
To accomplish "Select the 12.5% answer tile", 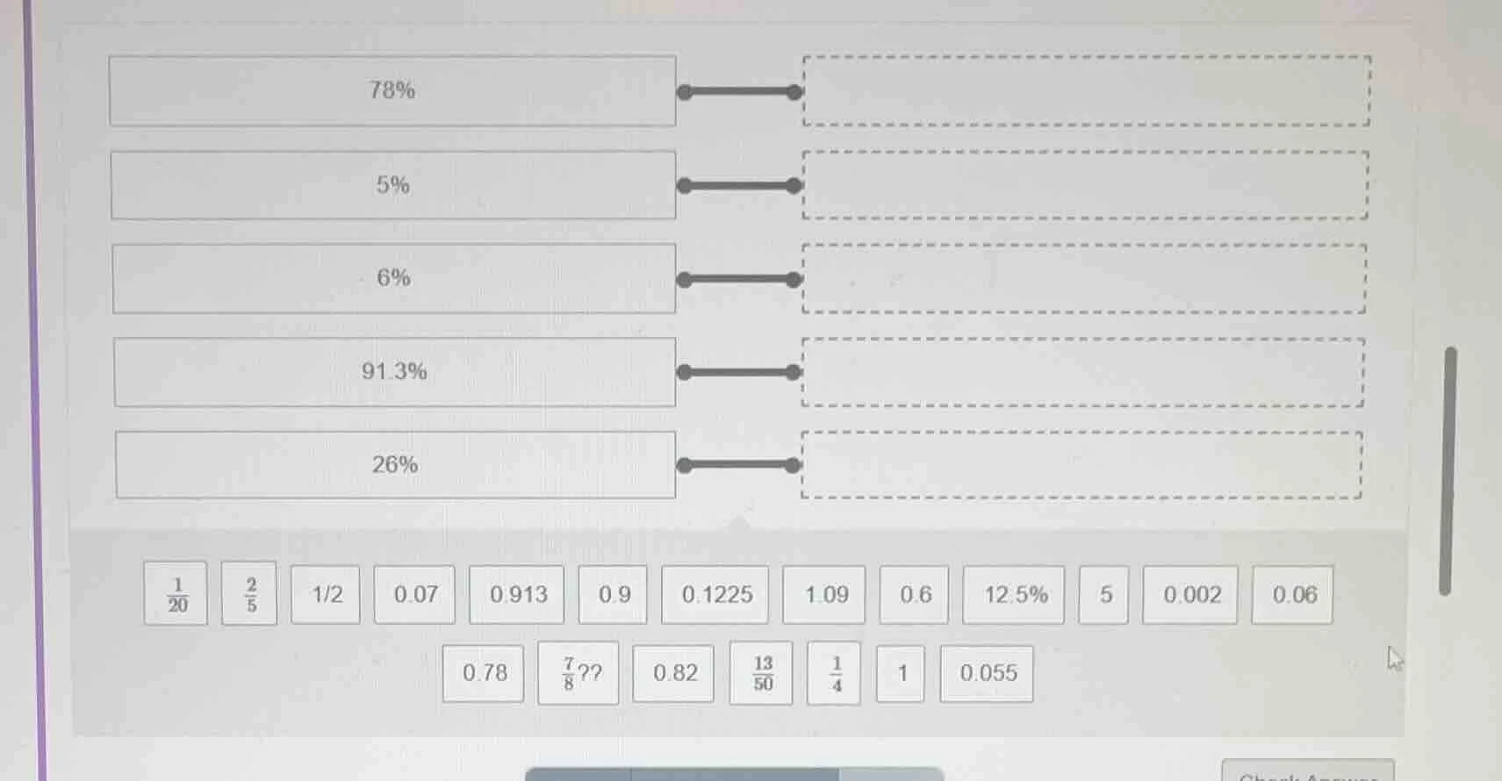I will pyautogui.click(x=1012, y=595).
